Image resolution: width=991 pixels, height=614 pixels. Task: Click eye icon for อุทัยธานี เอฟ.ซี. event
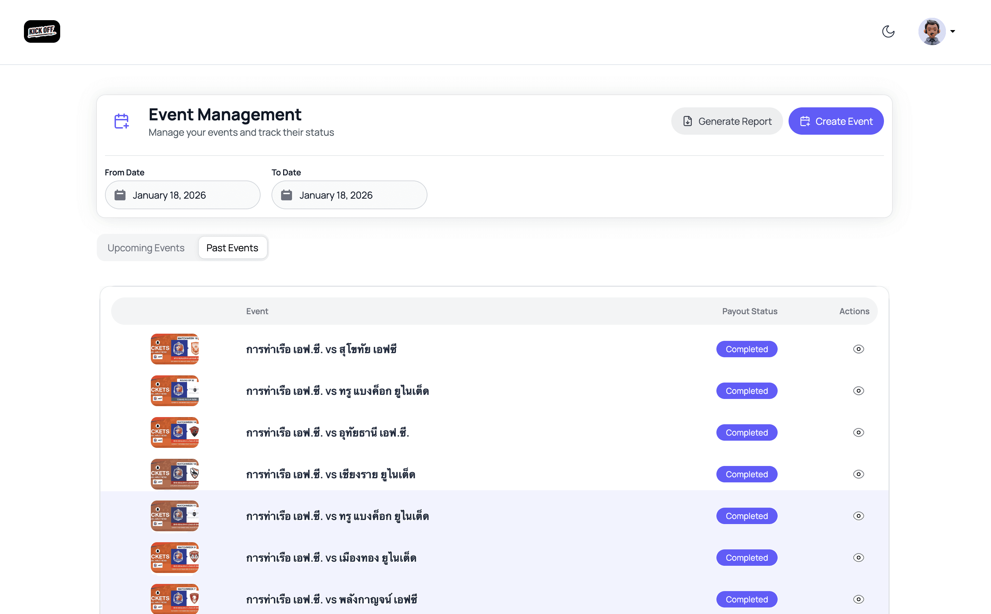(858, 432)
